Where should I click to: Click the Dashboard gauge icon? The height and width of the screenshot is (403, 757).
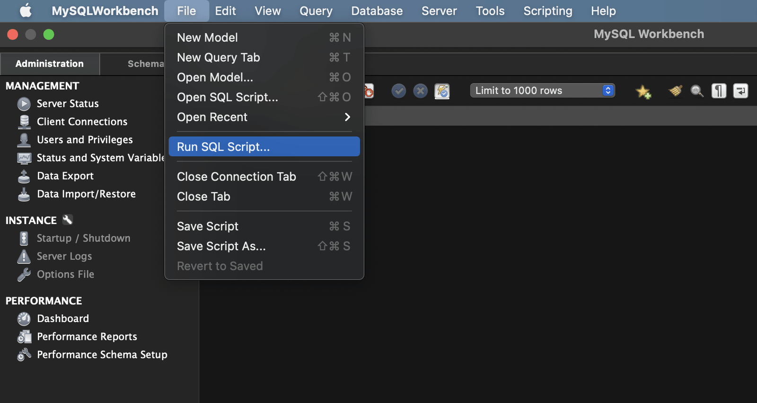tap(24, 319)
